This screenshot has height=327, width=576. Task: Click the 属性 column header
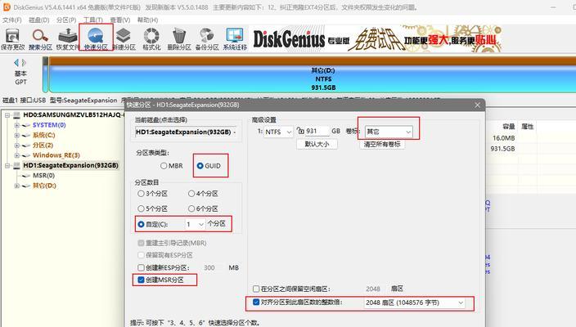pos(527,127)
